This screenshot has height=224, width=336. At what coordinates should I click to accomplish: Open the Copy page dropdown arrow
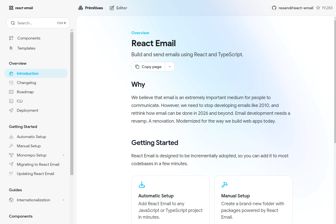pyautogui.click(x=170, y=67)
